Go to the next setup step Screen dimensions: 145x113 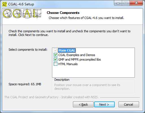[x=104, y=105]
